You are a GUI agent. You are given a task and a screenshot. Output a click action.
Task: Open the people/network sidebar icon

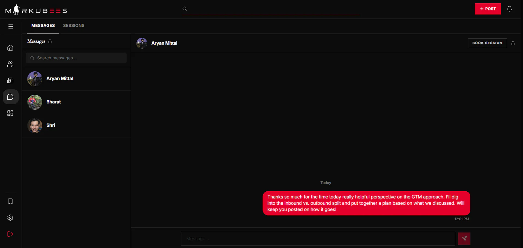tap(10, 64)
